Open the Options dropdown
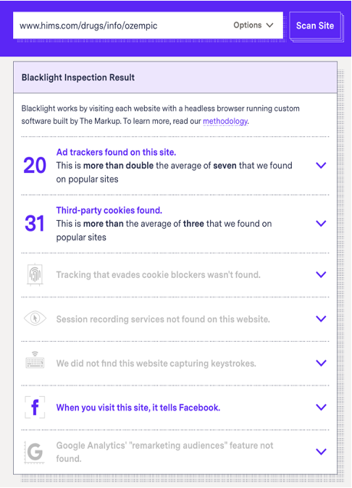 click(x=253, y=25)
